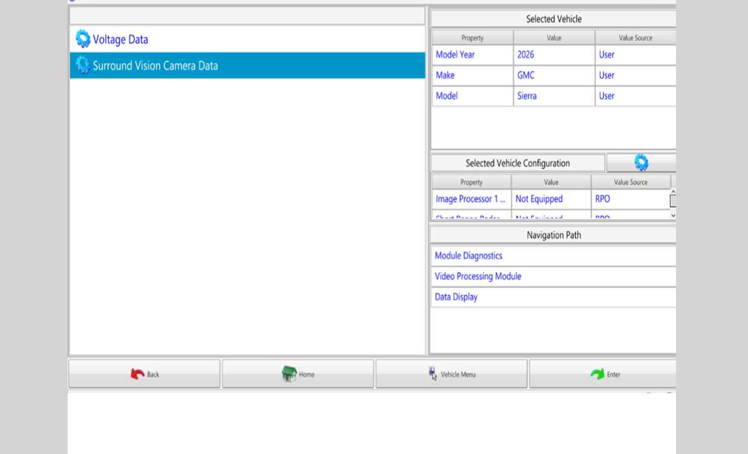Click the Vehicle Menu icon
748x454 pixels.
tap(433, 374)
